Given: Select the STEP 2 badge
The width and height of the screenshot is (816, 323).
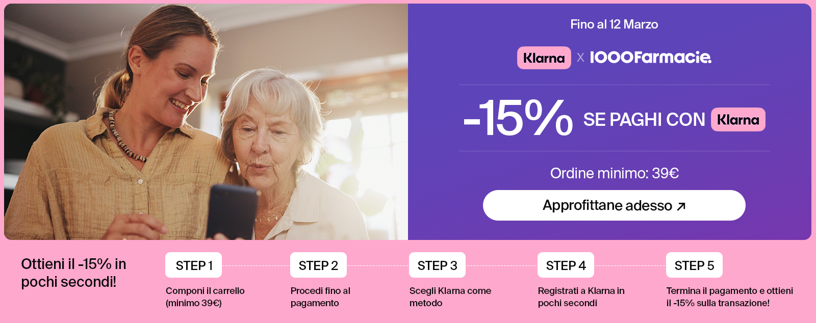Looking at the screenshot, I should (318, 265).
